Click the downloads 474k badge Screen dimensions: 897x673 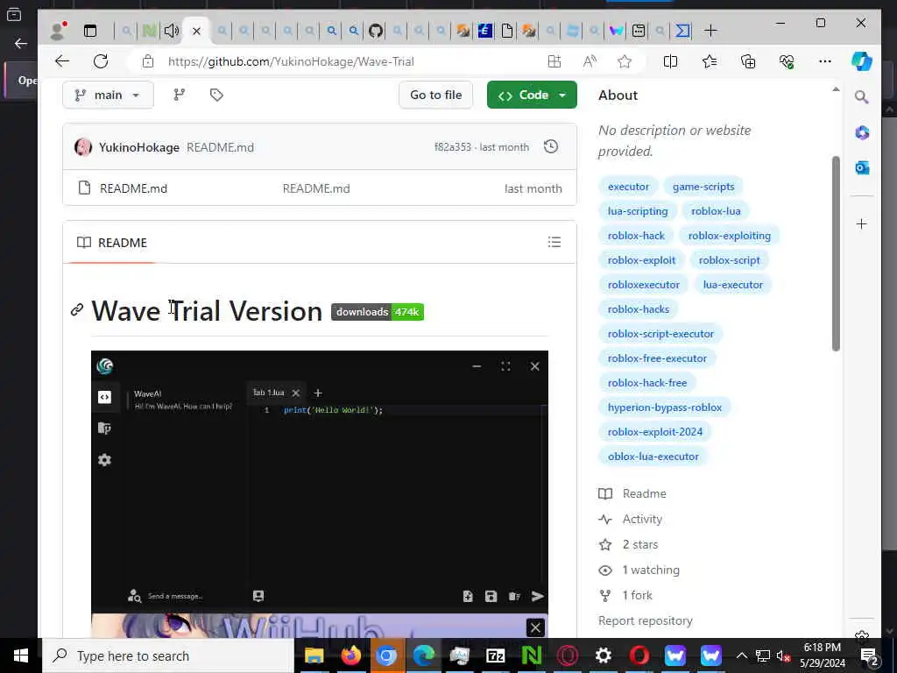click(378, 312)
